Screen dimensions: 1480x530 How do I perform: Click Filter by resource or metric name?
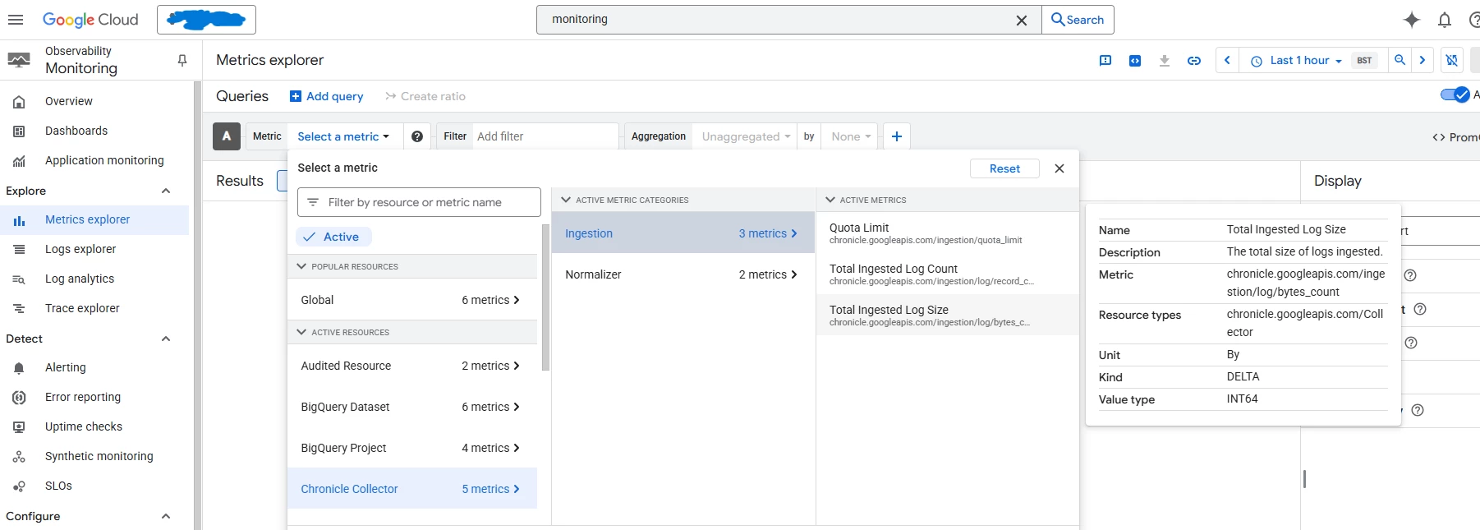pos(419,202)
